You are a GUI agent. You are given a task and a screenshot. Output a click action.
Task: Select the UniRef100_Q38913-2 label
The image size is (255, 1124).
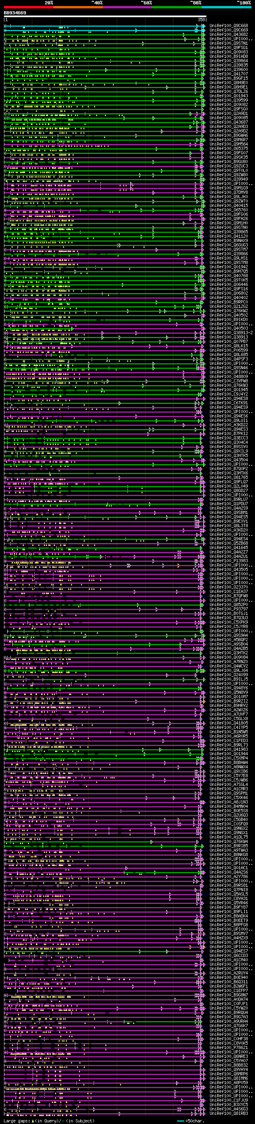[x=231, y=333]
